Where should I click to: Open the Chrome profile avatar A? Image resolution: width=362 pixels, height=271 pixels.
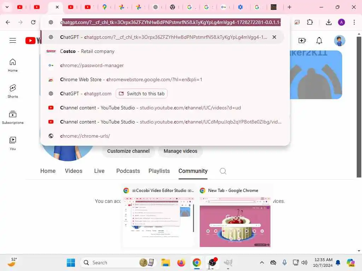pyautogui.click(x=341, y=22)
